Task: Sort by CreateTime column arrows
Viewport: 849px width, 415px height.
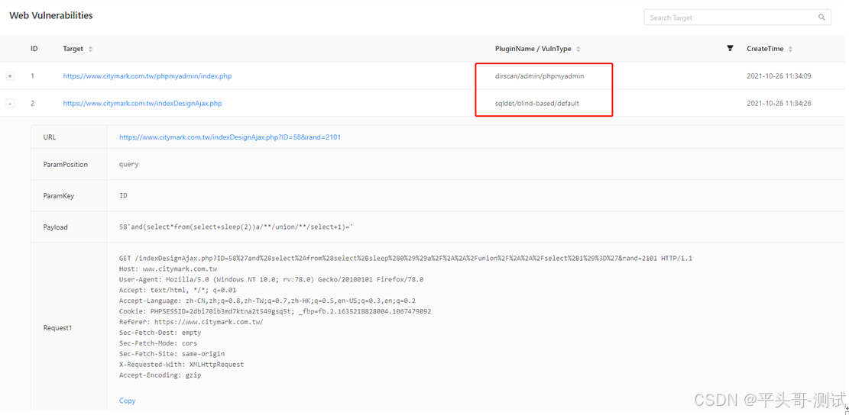Action: click(790, 49)
